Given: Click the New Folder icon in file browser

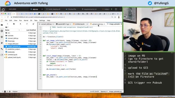Looking at the screenshot, I should (14, 24).
